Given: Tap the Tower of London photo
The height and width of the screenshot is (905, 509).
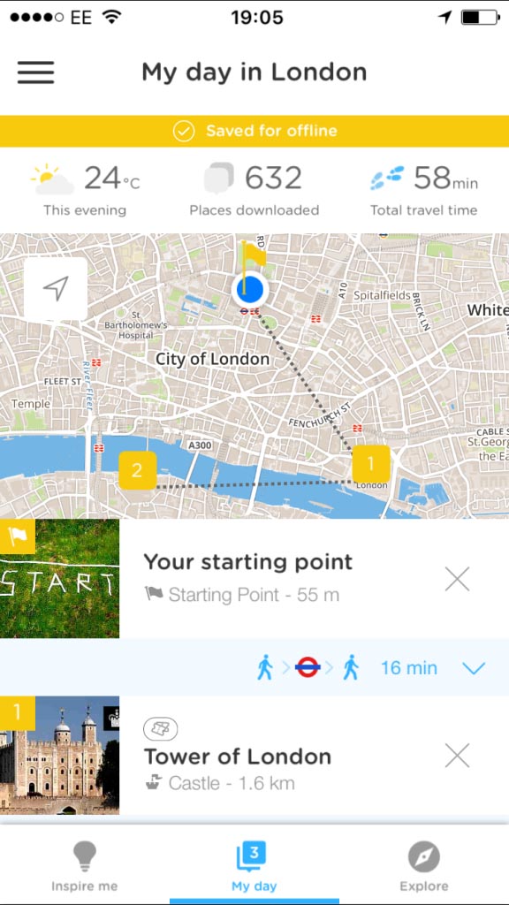Looking at the screenshot, I should pyautogui.click(x=59, y=756).
